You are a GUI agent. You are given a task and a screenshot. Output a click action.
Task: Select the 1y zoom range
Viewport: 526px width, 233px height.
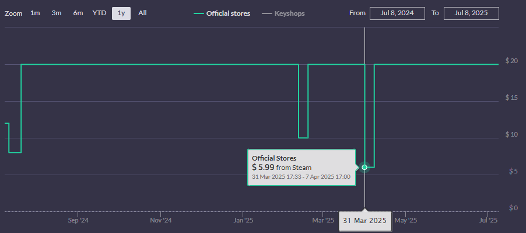click(x=121, y=13)
